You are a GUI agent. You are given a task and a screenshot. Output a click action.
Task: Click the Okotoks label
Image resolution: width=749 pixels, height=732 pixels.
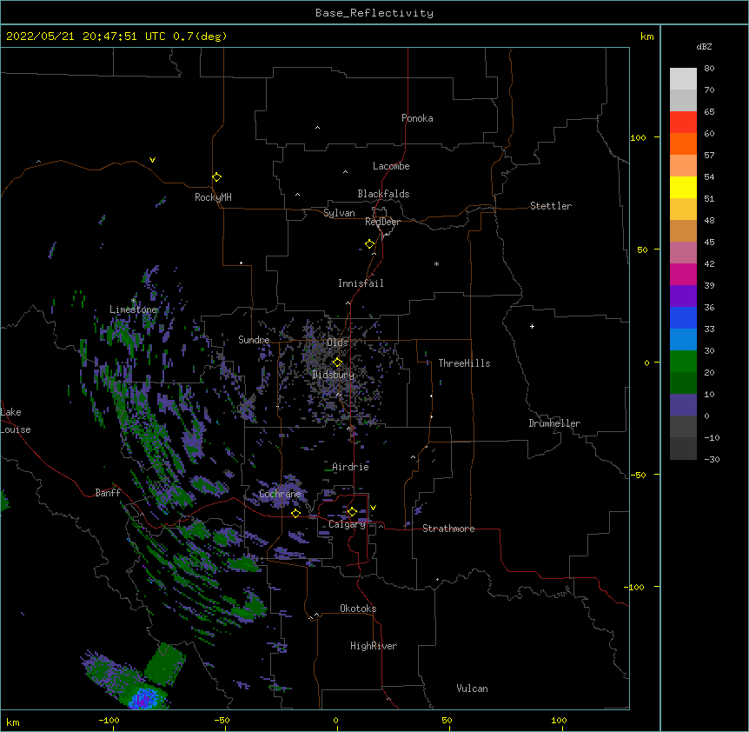pos(358,609)
